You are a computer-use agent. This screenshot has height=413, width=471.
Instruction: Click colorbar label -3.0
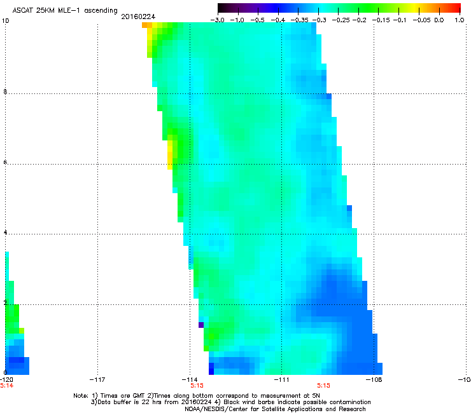pyautogui.click(x=218, y=20)
